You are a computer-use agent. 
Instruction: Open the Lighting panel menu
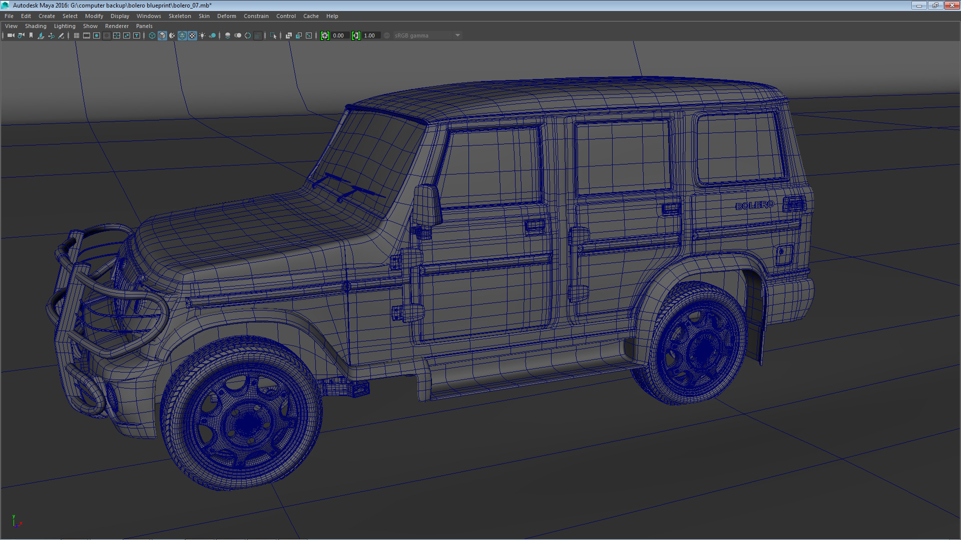pos(65,26)
